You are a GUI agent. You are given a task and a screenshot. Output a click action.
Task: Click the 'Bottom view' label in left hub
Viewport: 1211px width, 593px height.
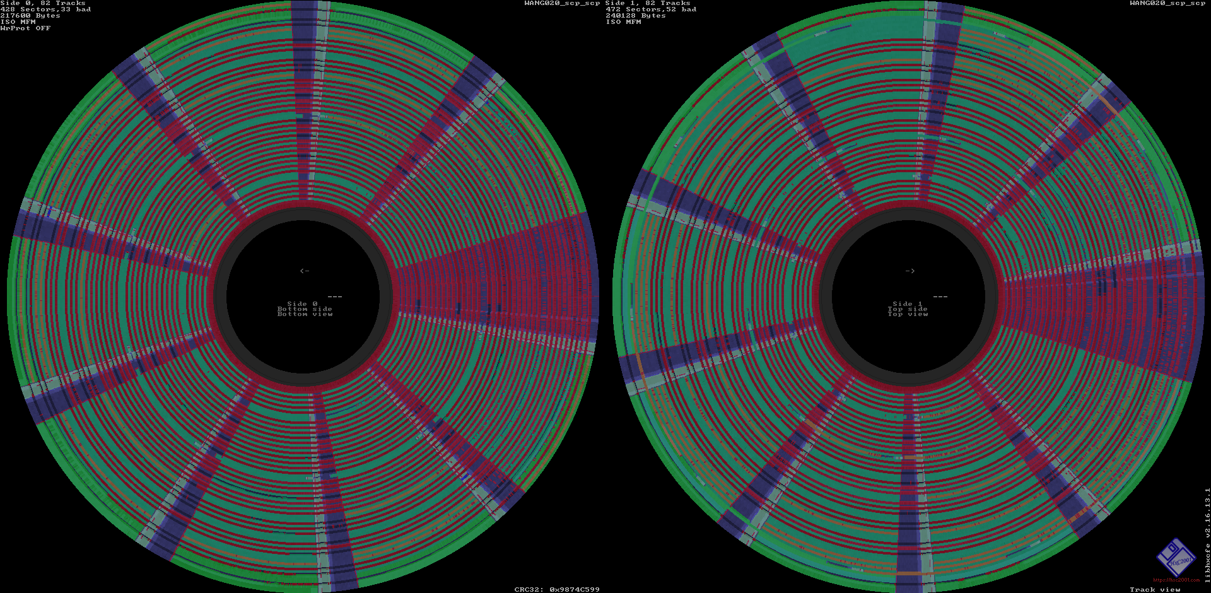[305, 314]
